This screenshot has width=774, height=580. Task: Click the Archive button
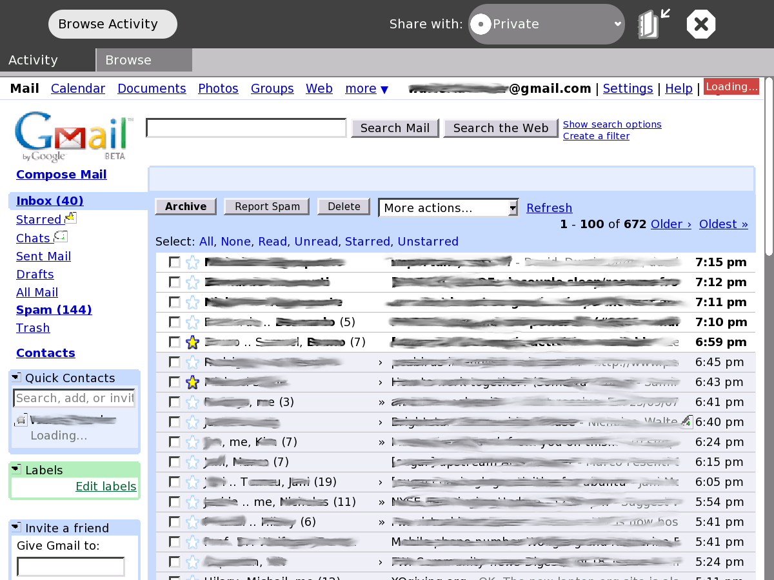186,206
